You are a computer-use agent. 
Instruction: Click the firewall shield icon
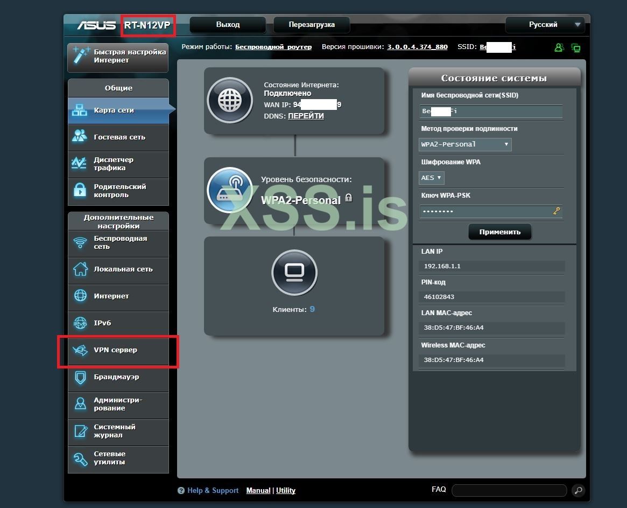pos(80,377)
